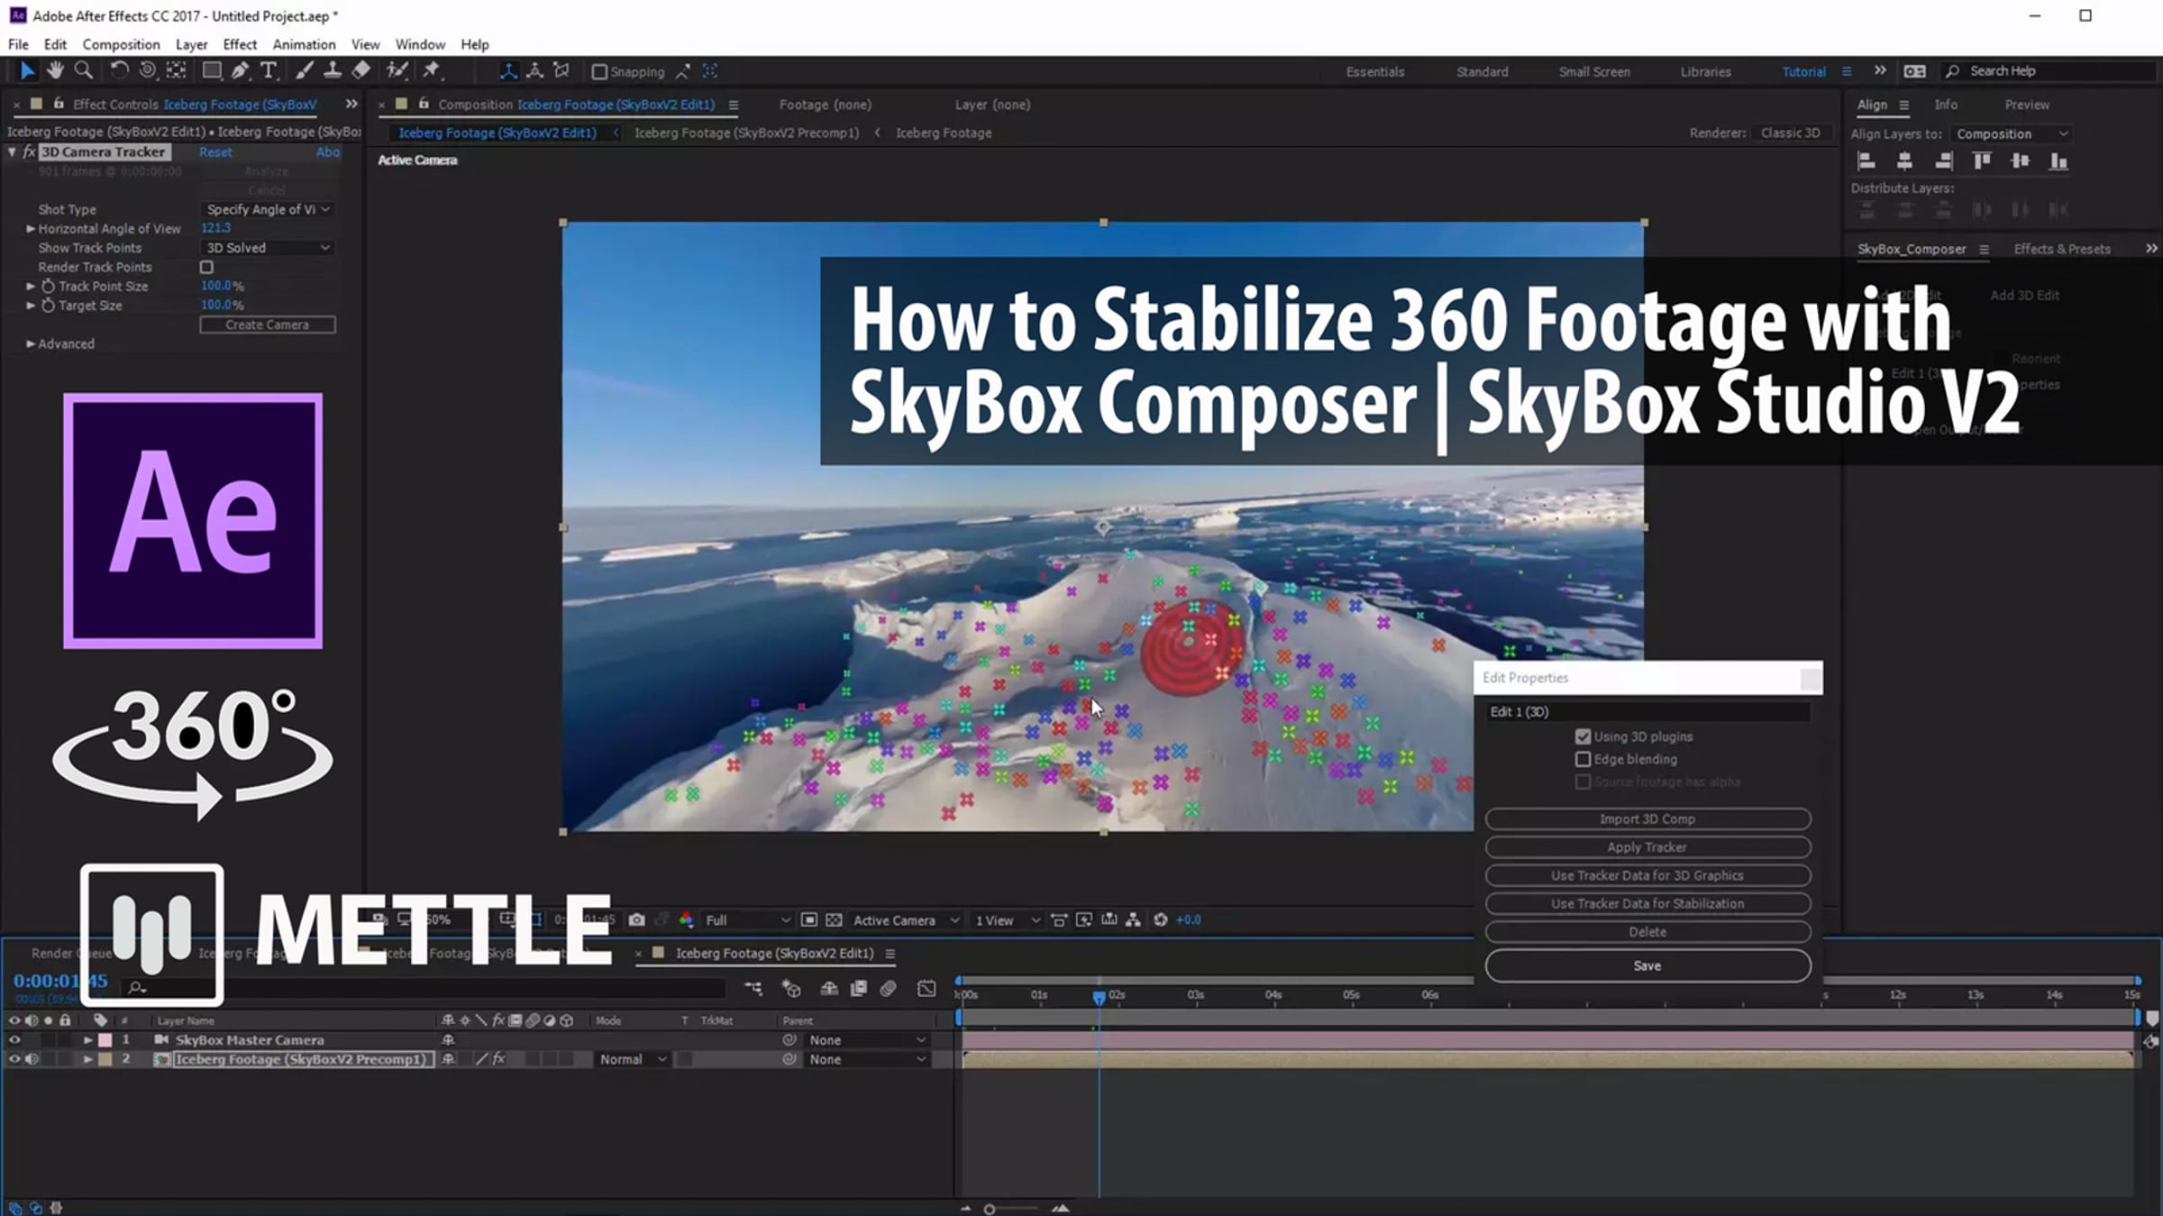Click the Create Camera button

[x=268, y=325]
